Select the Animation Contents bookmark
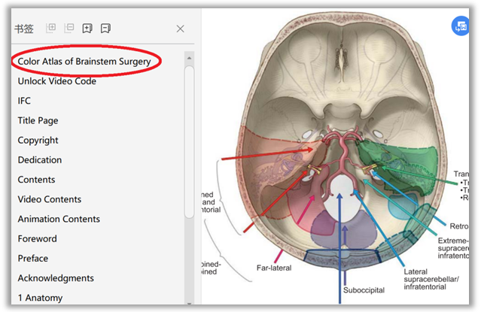 [59, 219]
